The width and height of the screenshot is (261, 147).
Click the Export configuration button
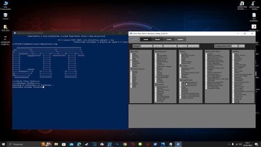point(241,46)
